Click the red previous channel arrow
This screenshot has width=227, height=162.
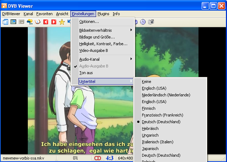click(46, 22)
